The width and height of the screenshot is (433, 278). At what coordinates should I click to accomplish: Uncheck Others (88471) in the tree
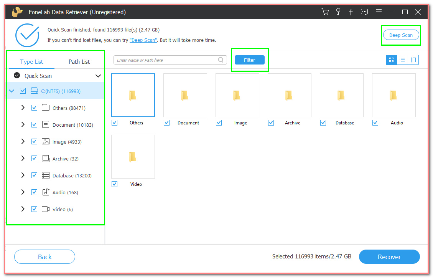click(34, 108)
